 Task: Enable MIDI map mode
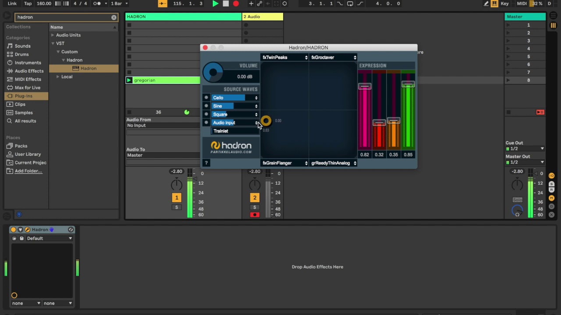coord(522,3)
